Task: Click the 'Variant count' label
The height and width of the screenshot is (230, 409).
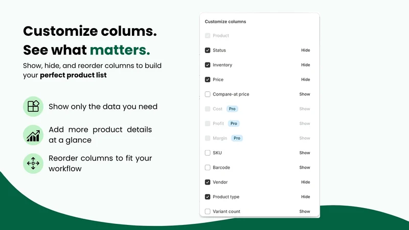Action: click(x=226, y=211)
